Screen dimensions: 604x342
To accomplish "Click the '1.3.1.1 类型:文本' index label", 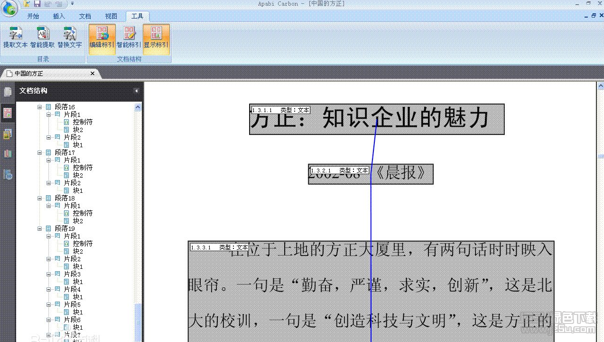I will (281, 110).
